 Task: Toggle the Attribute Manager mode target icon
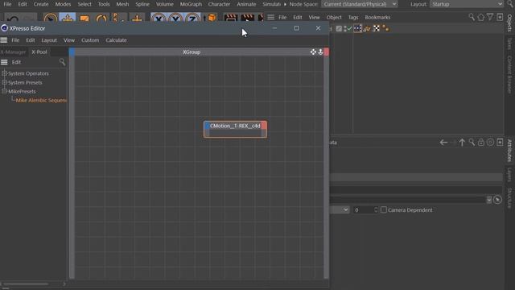pyautogui.click(x=490, y=143)
